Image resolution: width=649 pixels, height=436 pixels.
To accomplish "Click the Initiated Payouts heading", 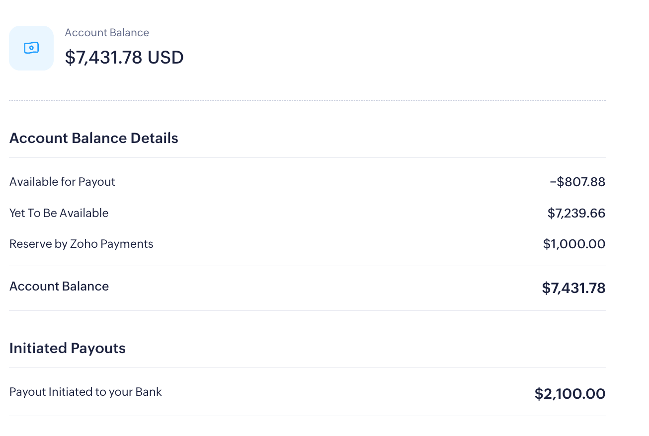I will pos(67,348).
